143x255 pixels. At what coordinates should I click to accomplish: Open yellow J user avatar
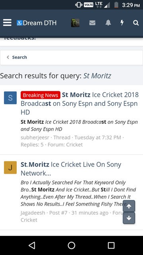point(10,167)
